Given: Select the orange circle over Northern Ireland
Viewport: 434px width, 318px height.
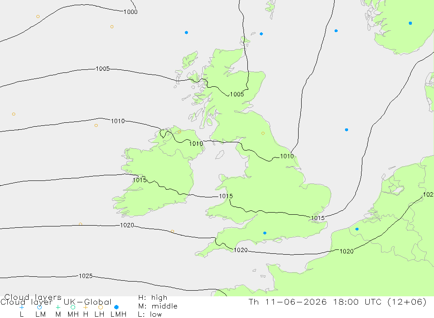Looking at the screenshot, I should tap(179, 132).
